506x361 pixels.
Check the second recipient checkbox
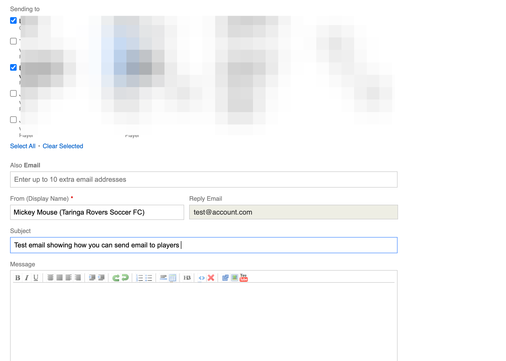click(x=13, y=41)
